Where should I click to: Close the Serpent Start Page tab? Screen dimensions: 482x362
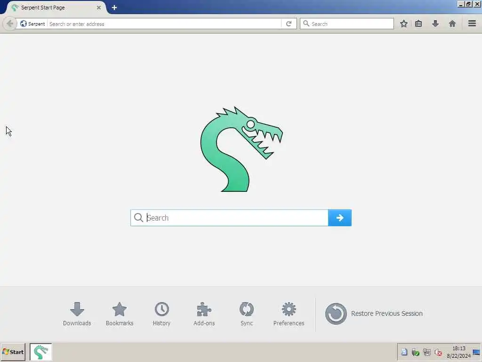(x=99, y=8)
